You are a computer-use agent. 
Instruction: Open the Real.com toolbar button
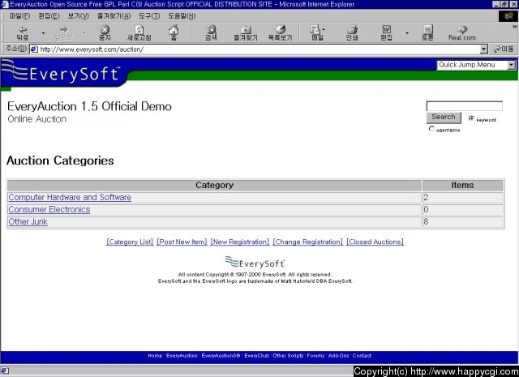coord(462,32)
